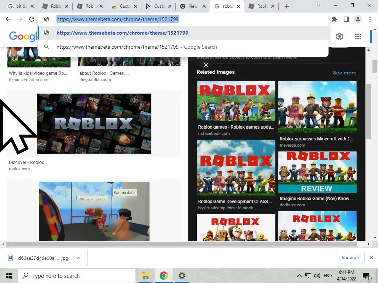Open the Chrome extensions puzzle icon
Screen dimensions: 378x283
(x=334, y=19)
